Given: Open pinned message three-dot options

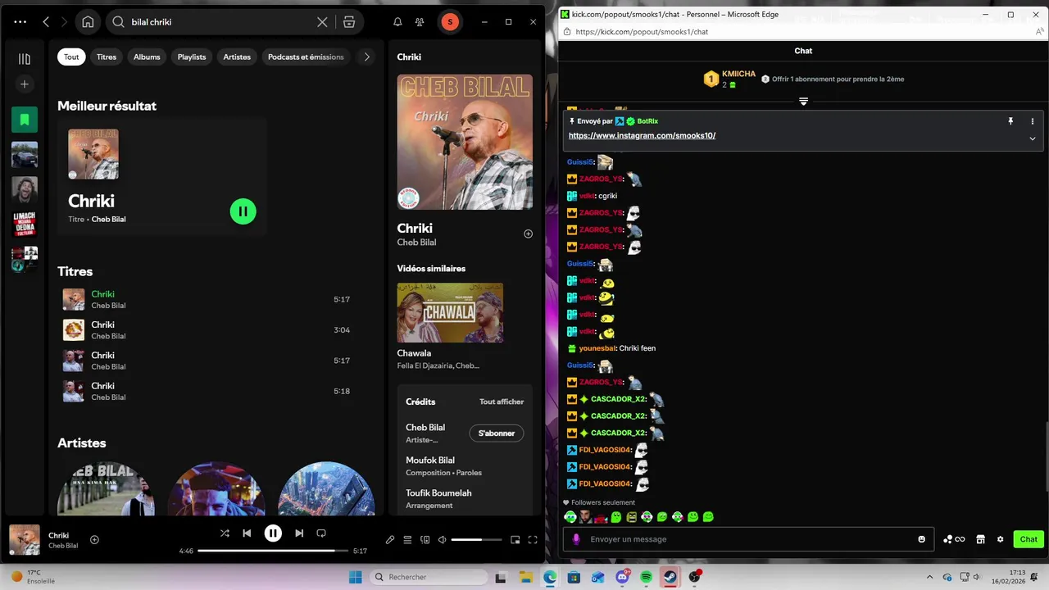Looking at the screenshot, I should point(1033,121).
